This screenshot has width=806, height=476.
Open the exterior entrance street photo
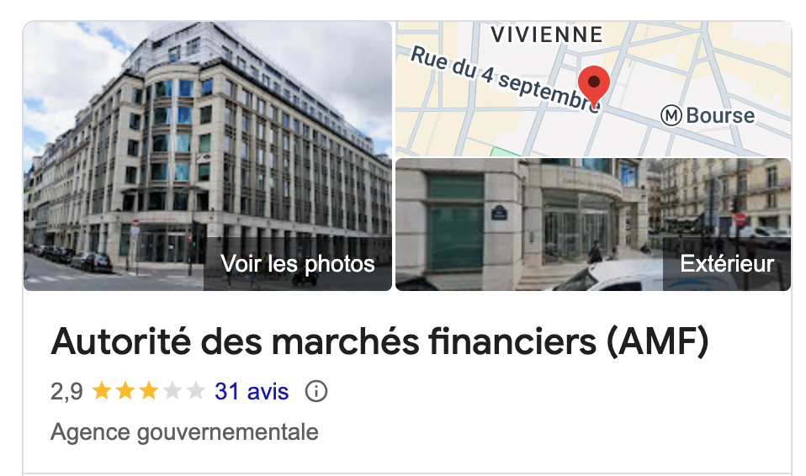593,225
